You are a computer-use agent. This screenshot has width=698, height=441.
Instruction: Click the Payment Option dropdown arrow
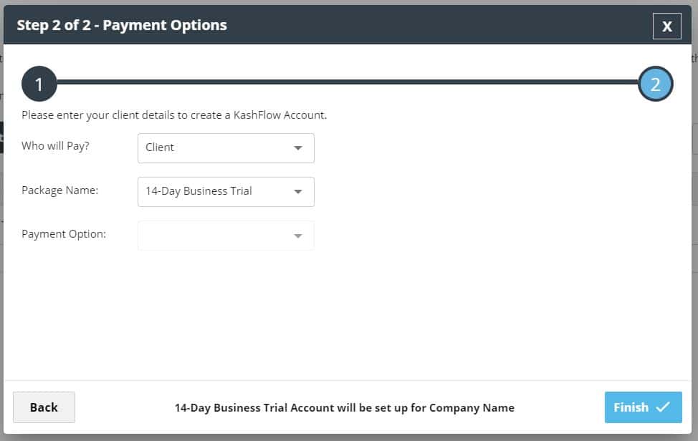(x=298, y=236)
